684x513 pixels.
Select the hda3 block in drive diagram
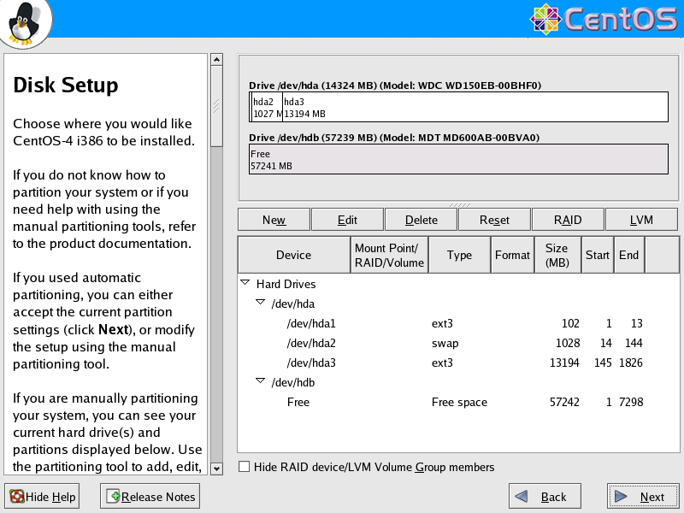(x=475, y=108)
